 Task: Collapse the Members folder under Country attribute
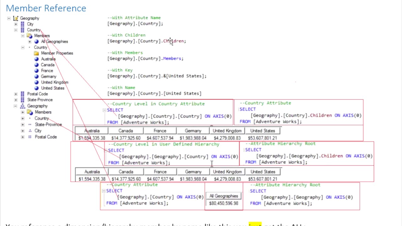(23, 35)
